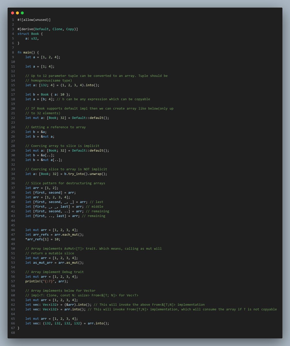Click 'Slice pattern for destructuring arrays' comment
The width and height of the screenshot is (290, 346).
[65, 183]
